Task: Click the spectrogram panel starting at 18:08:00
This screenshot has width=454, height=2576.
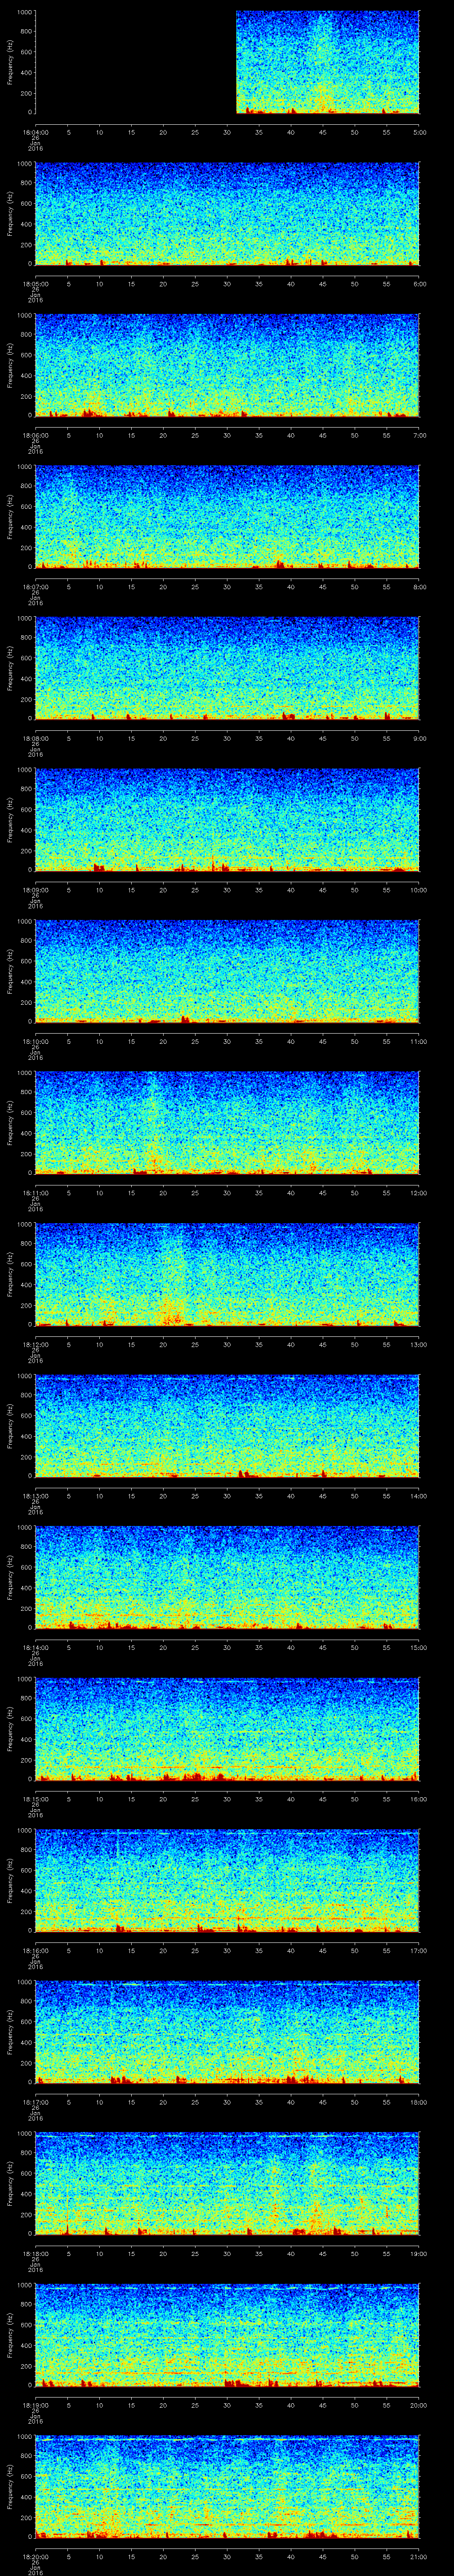Action: point(227,668)
